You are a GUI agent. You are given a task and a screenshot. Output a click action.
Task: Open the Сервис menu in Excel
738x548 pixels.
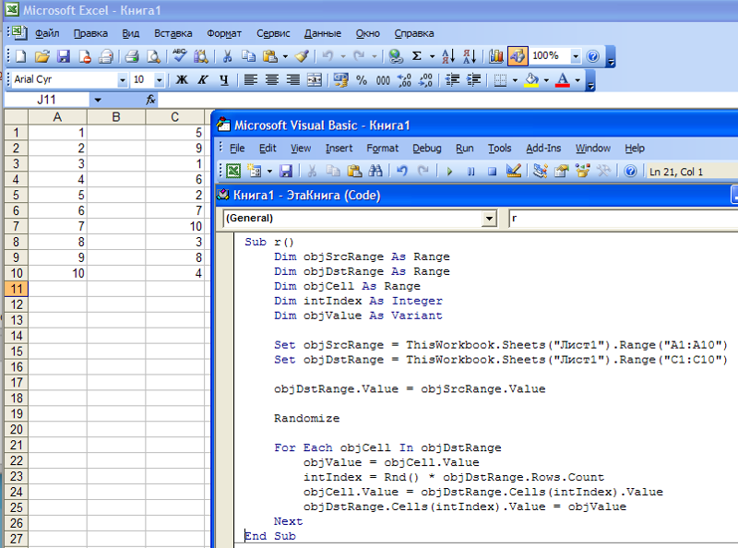[x=273, y=33]
